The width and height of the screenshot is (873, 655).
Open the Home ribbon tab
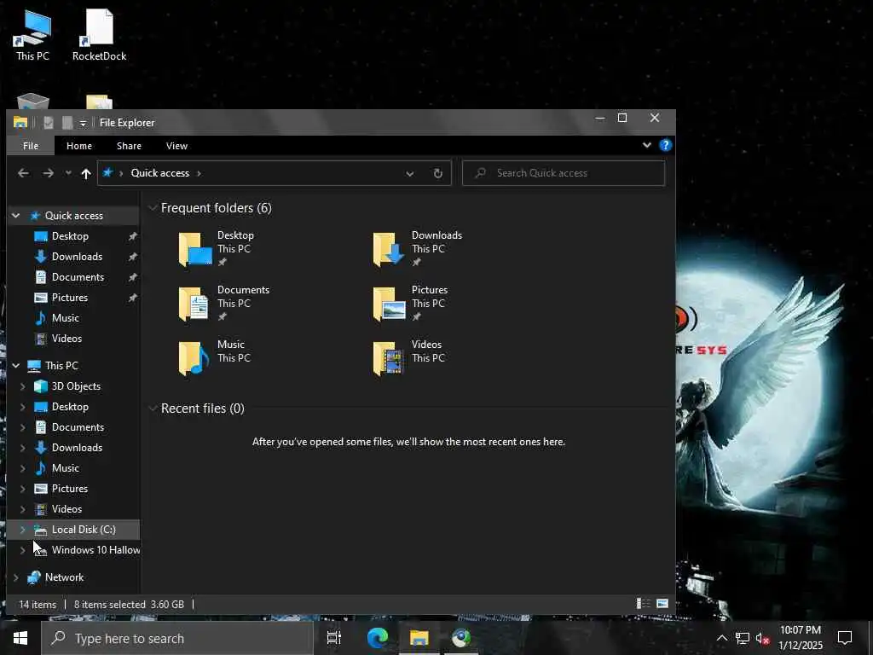point(79,146)
